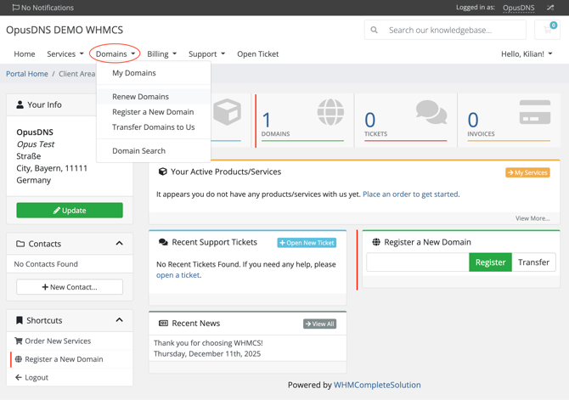Collapse the Shortcuts panel chevron

point(120,320)
